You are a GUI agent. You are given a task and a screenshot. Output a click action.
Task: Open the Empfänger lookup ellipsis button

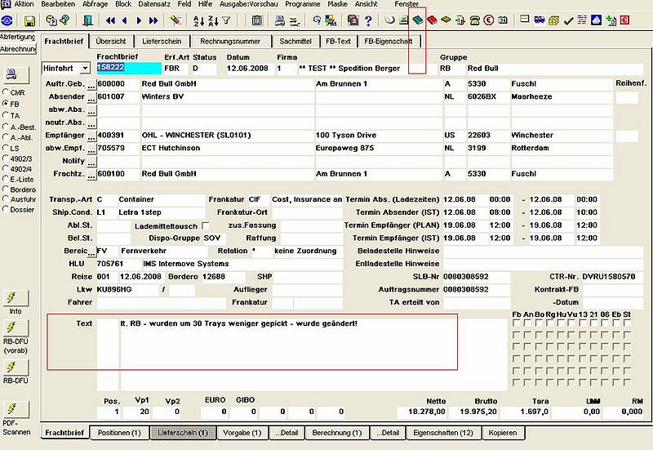point(91,136)
